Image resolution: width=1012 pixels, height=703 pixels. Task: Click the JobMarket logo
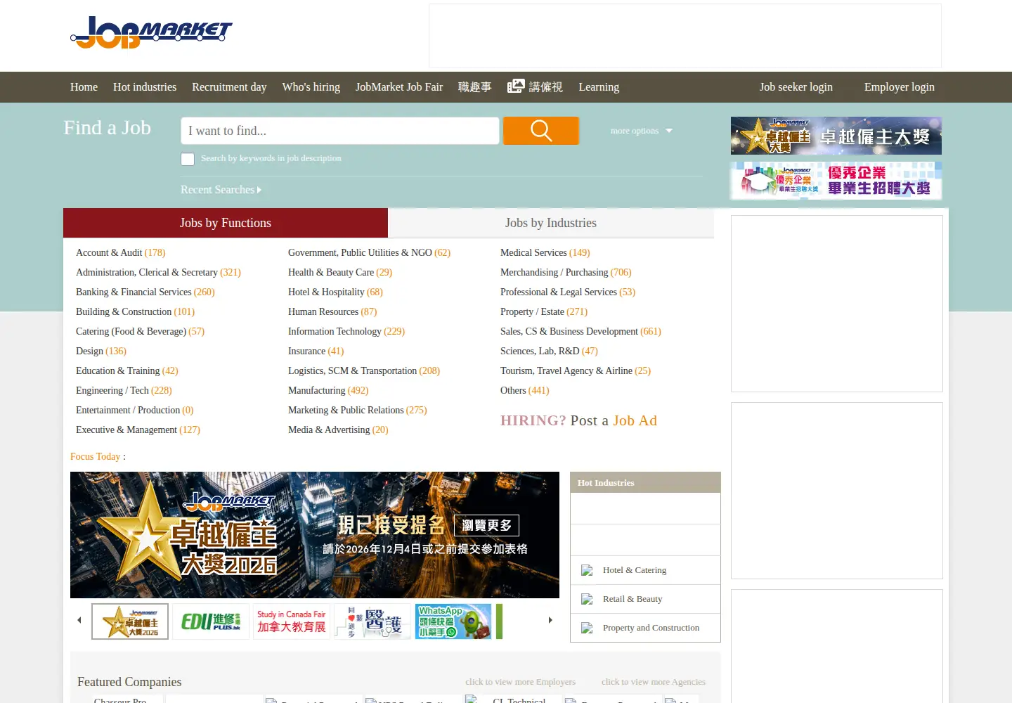click(151, 32)
